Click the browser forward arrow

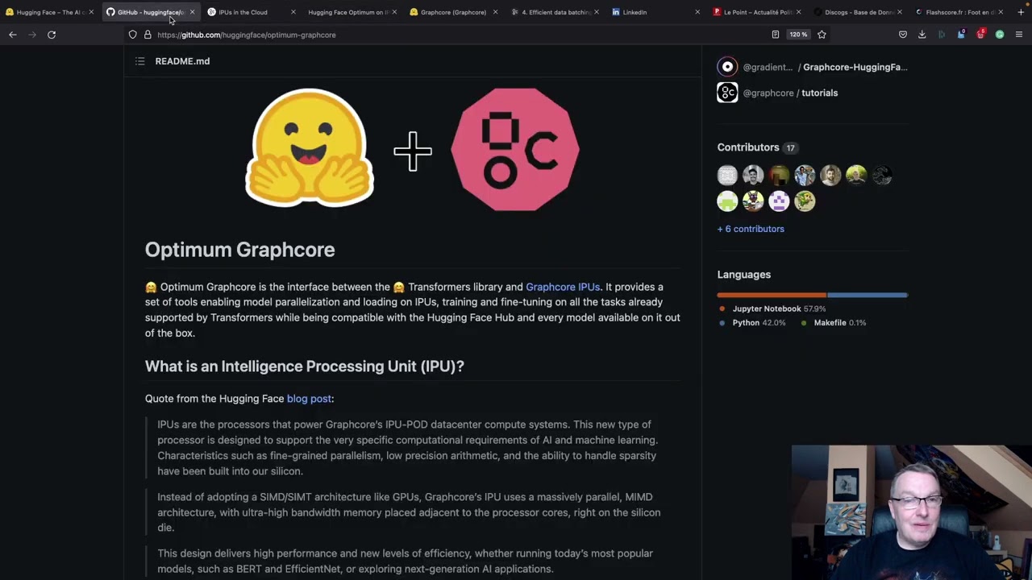click(32, 35)
